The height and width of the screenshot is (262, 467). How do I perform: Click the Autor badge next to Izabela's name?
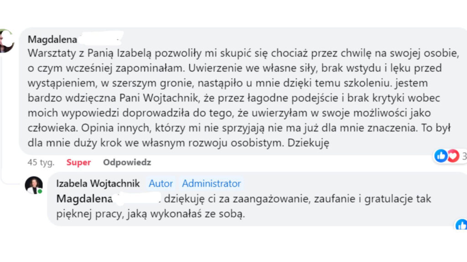coord(161,183)
